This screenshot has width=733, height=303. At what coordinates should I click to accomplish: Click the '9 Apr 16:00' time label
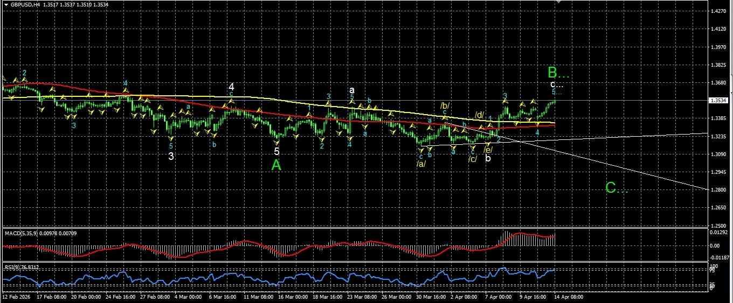pyautogui.click(x=533, y=297)
